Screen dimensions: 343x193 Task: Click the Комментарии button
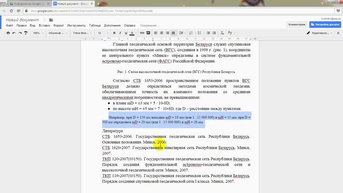click(x=297, y=25)
